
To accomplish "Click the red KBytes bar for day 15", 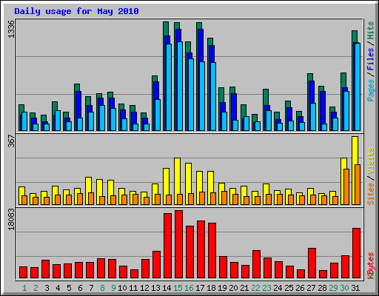I will 179,244.
